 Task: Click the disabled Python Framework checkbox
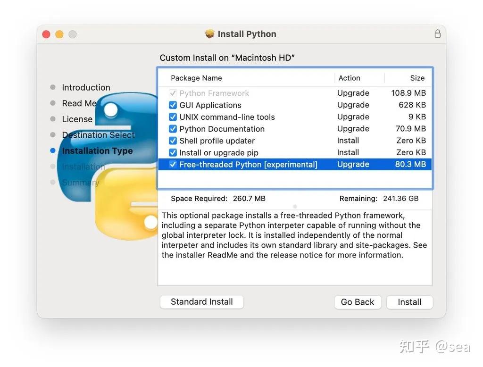[173, 93]
